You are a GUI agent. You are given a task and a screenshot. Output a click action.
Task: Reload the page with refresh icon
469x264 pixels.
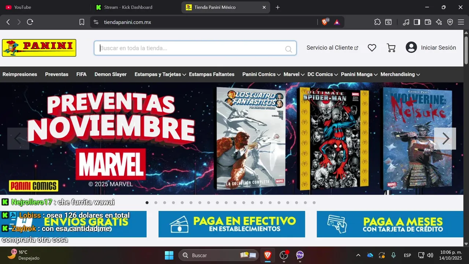point(30,22)
